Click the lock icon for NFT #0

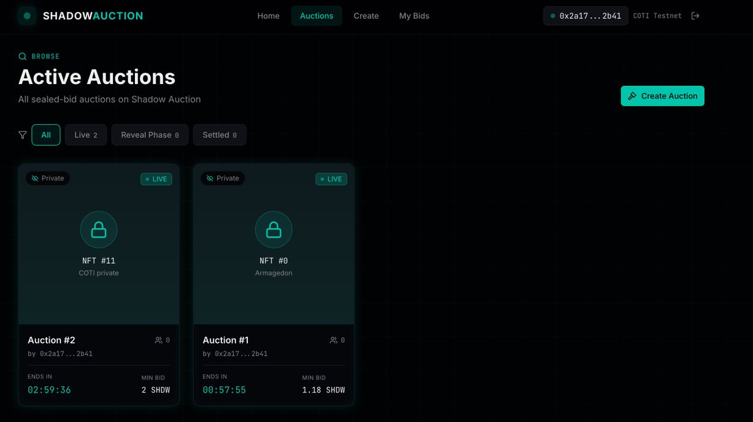click(274, 229)
